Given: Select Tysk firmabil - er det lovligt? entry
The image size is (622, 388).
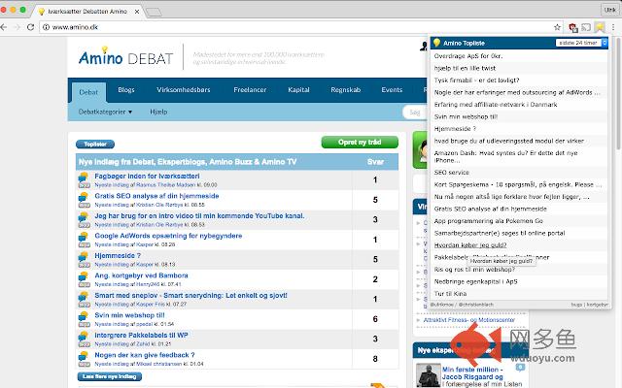Looking at the screenshot, I should pyautogui.click(x=476, y=80).
